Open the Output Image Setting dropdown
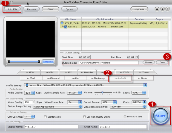 [58, 107]
